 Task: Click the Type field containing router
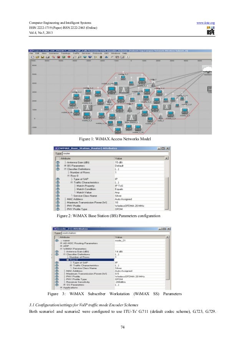pos(115,153)
